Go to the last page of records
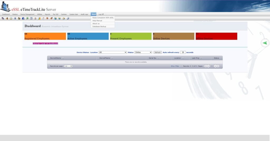Screen dimensions: 270x141 [218, 66]
